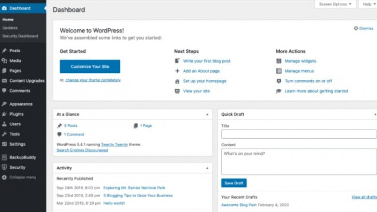Click the BackupBuddy icon in sidebar
This screenshot has height=212, width=377.
coord(5,157)
